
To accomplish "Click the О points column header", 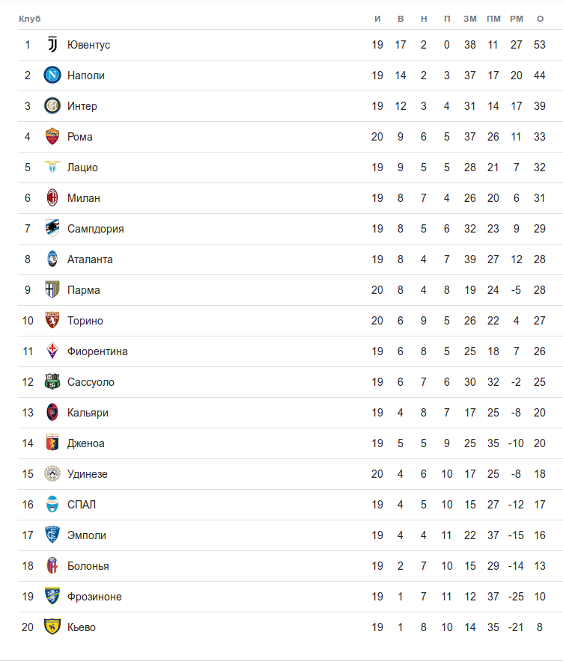I will coord(540,18).
